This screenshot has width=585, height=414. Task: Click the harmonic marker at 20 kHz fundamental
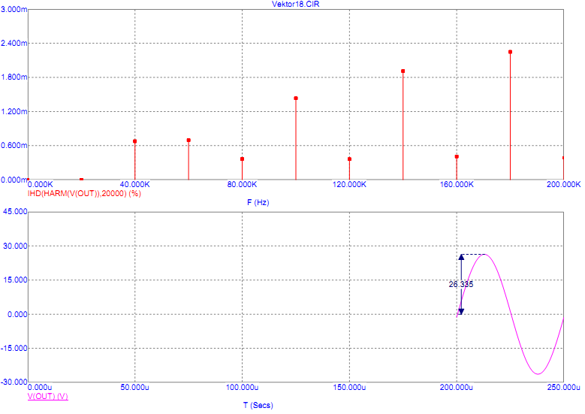point(81,180)
